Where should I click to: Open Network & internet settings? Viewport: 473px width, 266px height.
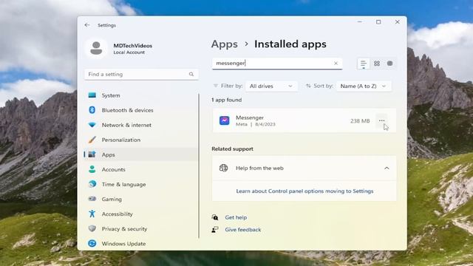click(141, 125)
